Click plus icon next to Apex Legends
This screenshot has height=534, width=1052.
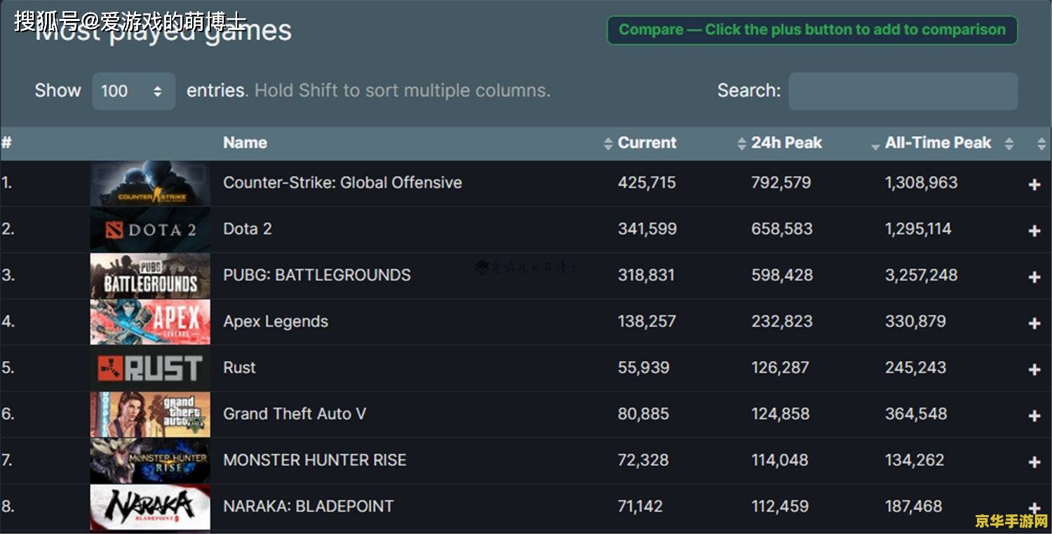click(1034, 324)
